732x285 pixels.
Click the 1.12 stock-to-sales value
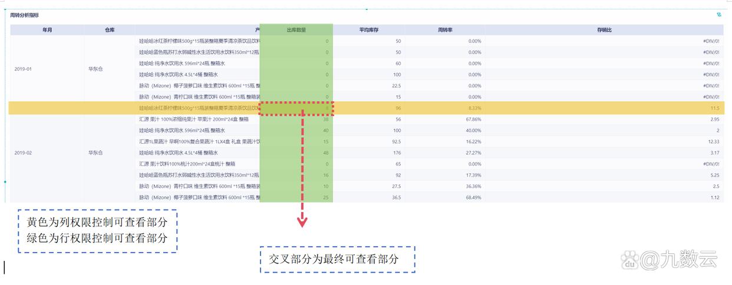(714, 197)
